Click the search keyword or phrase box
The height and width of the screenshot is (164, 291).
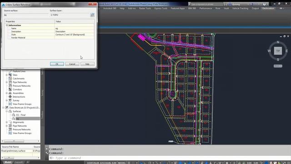(206, 4)
